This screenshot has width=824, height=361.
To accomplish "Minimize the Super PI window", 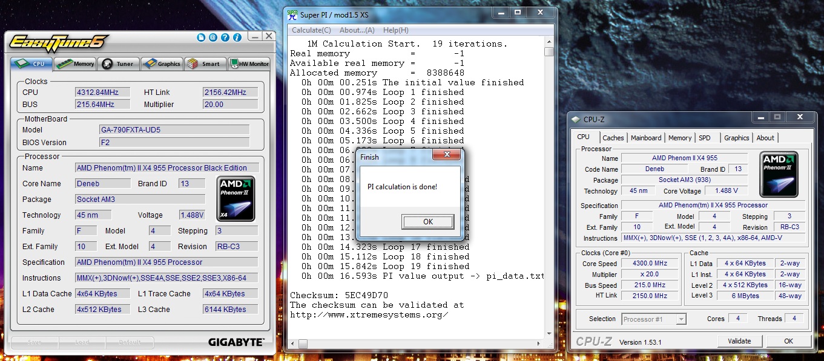I will pos(501,11).
